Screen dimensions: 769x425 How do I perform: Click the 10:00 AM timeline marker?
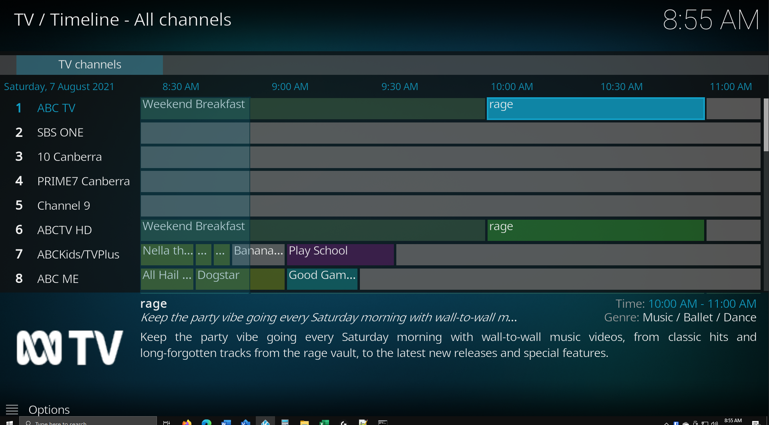[512, 87]
